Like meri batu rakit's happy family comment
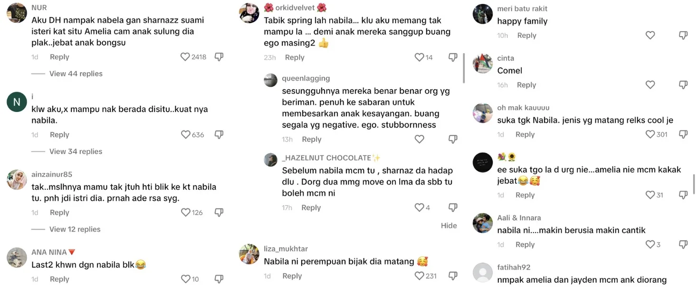The image size is (698, 287). tap(650, 35)
